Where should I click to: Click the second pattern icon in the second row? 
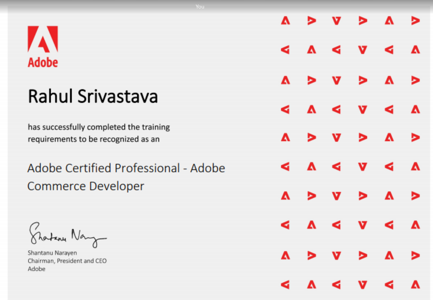(312, 49)
